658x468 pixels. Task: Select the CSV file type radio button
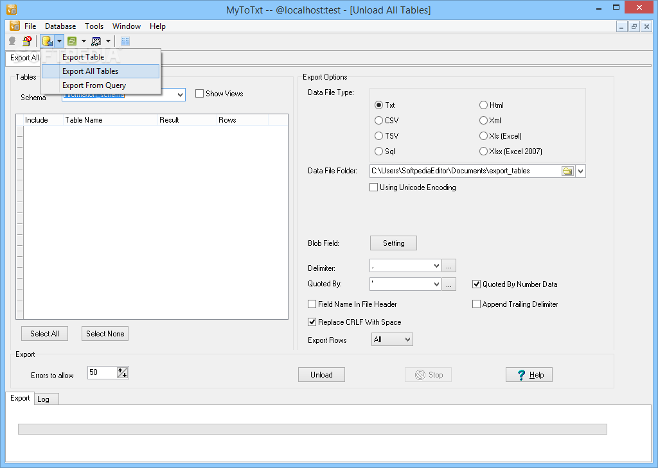pyautogui.click(x=379, y=120)
